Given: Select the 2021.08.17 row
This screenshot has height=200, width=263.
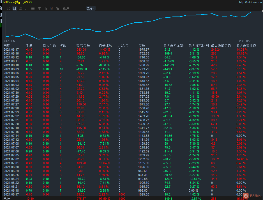Looking at the screenshot, I should coord(131,50).
